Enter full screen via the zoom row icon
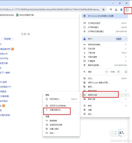132x143 pixels. (x=126, y=72)
